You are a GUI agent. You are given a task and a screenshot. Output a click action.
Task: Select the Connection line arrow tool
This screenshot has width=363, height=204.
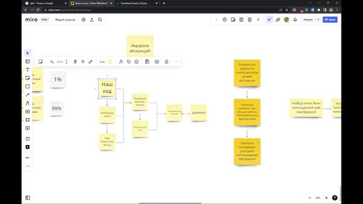(x=28, y=95)
